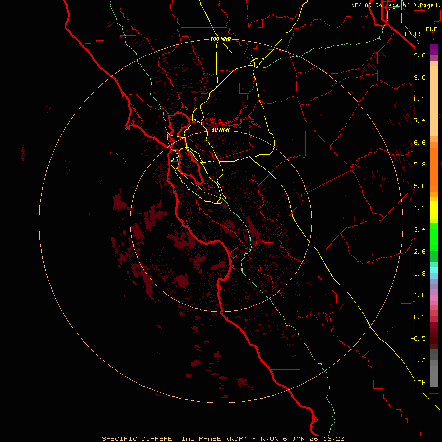The width and height of the screenshot is (442, 442).
Task: Click the 5.0 legend value
Action: (420, 186)
